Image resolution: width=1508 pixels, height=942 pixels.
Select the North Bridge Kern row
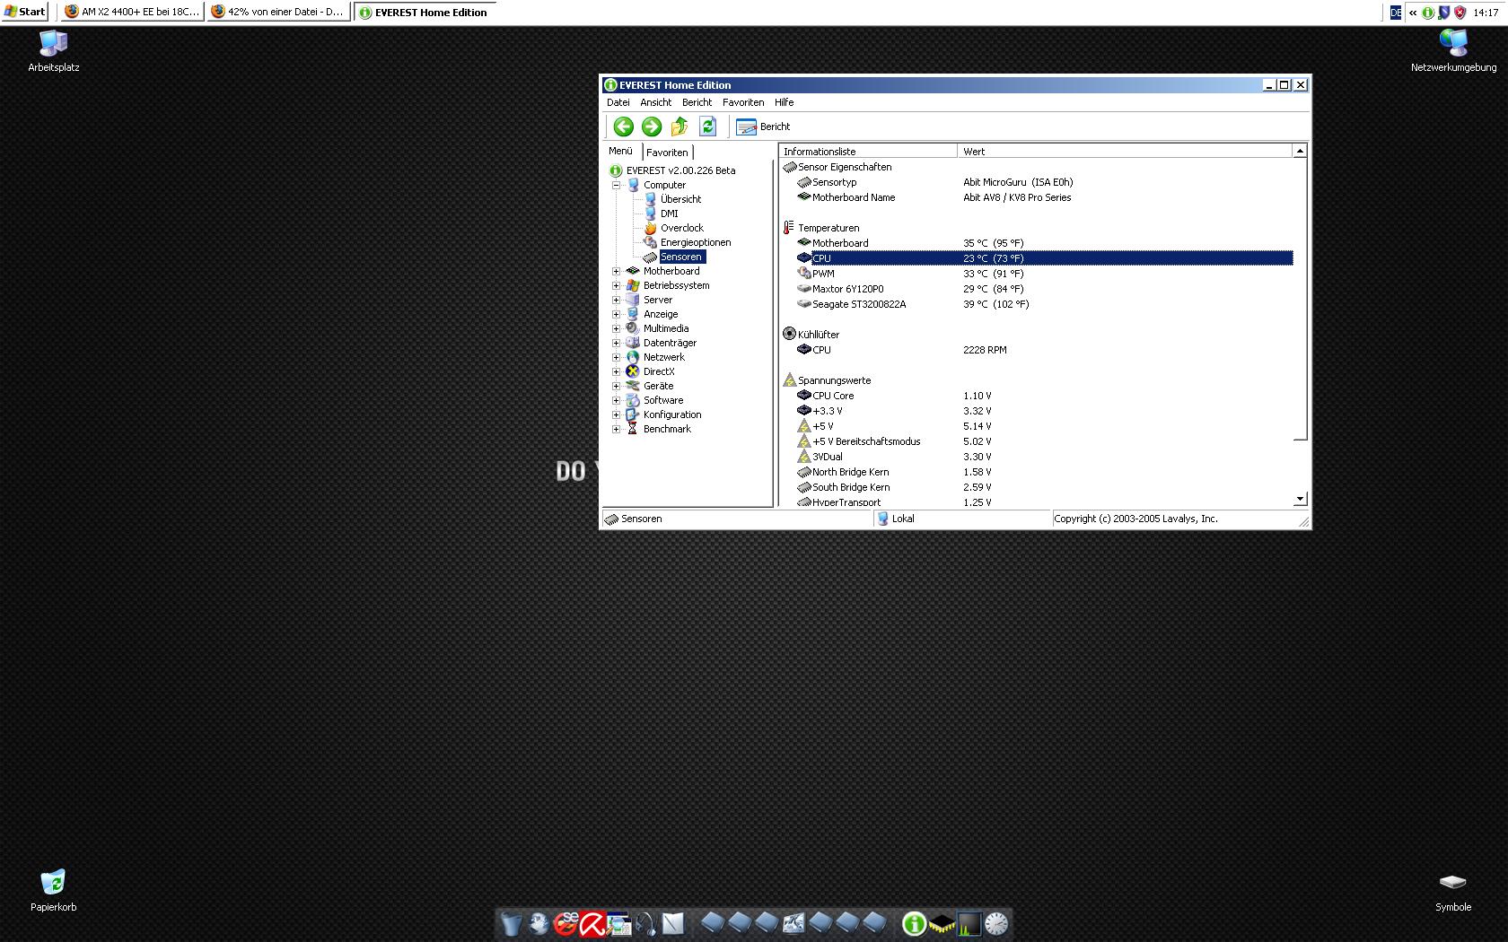(x=1044, y=472)
